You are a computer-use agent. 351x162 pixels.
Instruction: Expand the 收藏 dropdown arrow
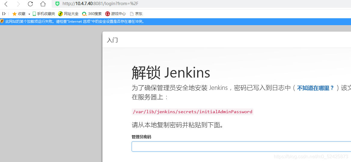pos(29,14)
